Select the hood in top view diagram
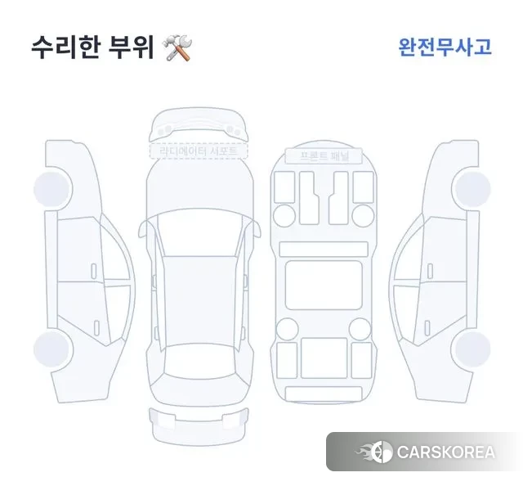Image resolution: width=523 pixels, height=486 pixels. 199,187
